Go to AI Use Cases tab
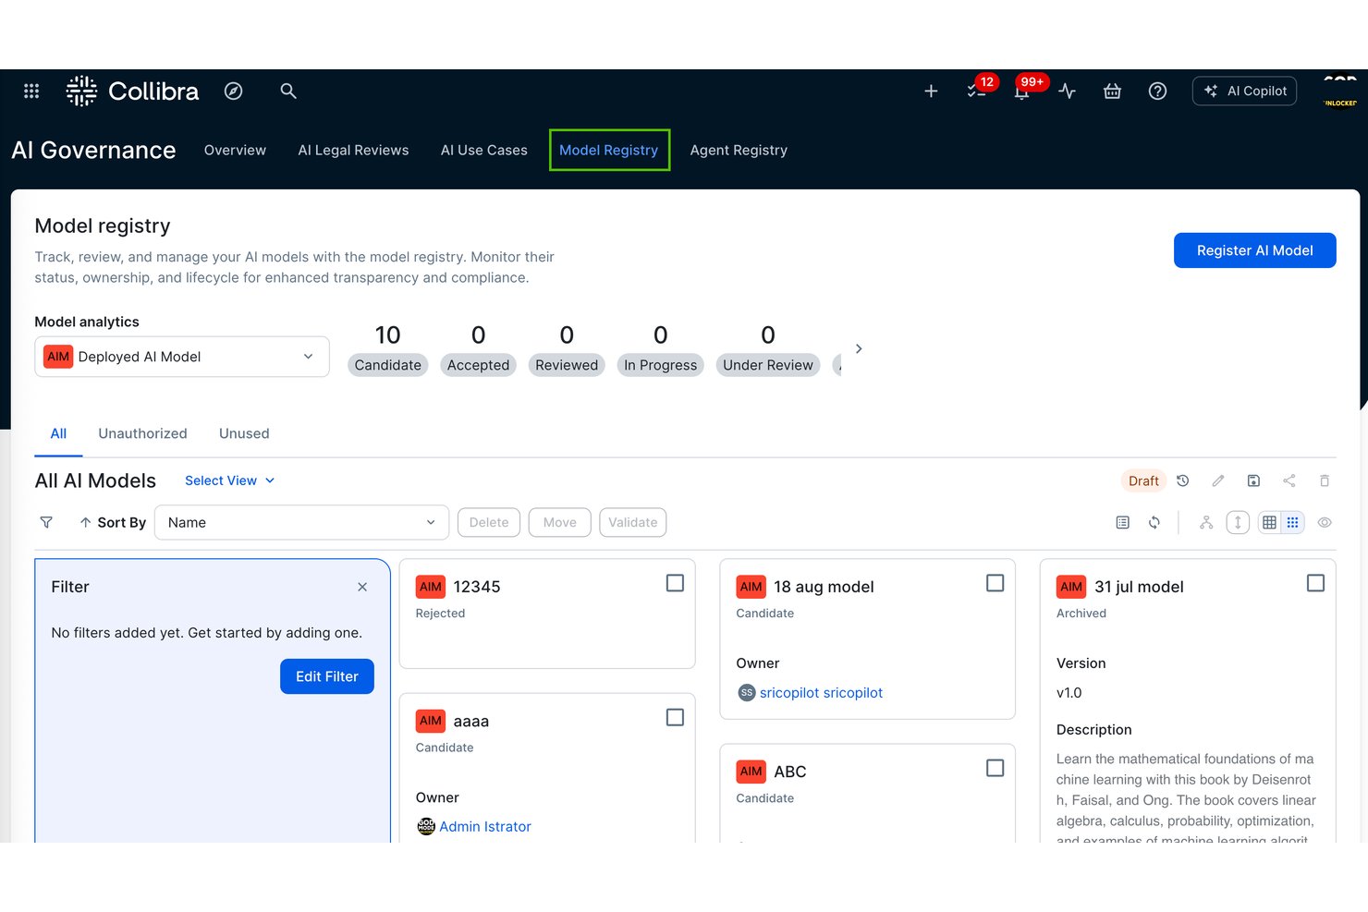1368x912 pixels. point(484,150)
